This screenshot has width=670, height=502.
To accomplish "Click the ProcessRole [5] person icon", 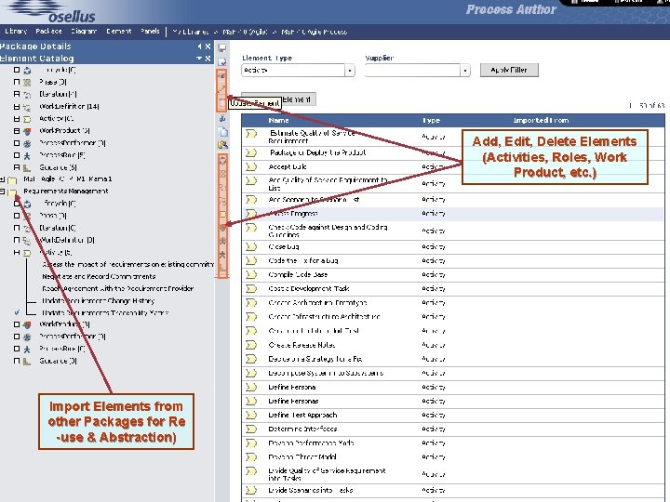I will [x=27, y=156].
